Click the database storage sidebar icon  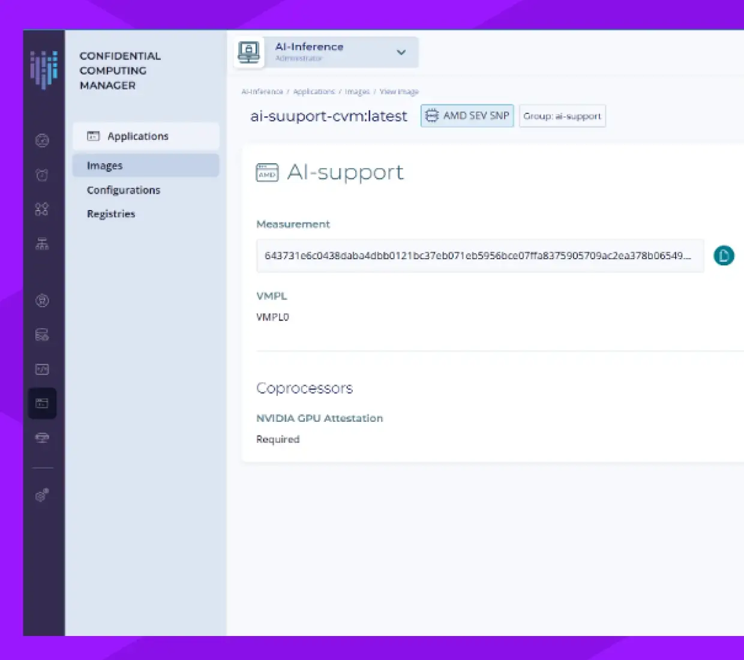point(42,335)
